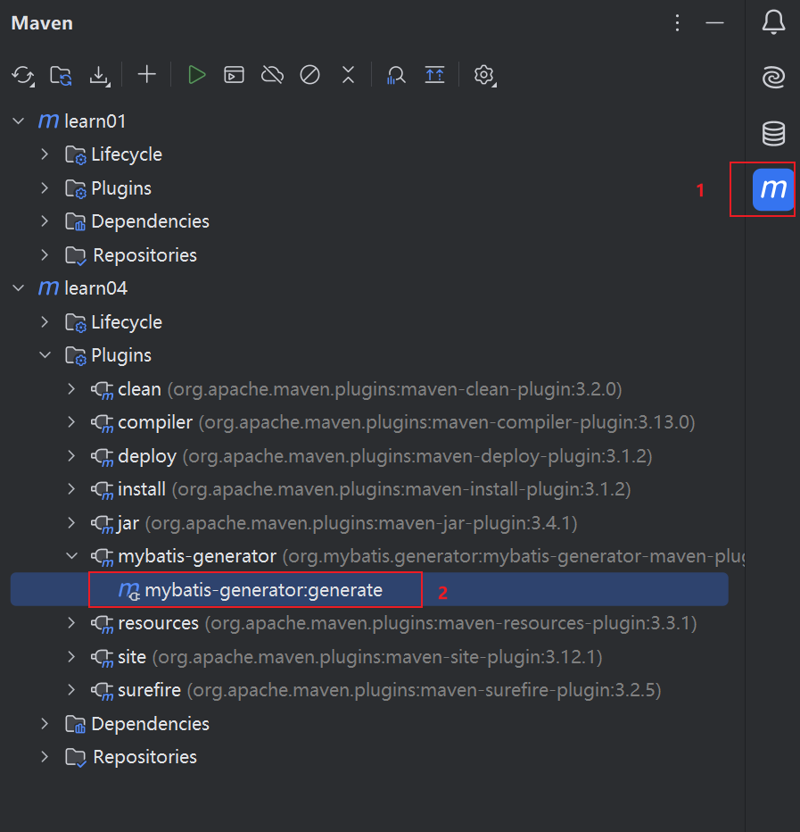Click Add Maven Projects plus icon
800x832 pixels.
click(x=147, y=75)
